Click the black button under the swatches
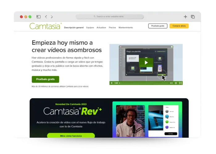This screenshot has width=216, height=154. point(171,134)
